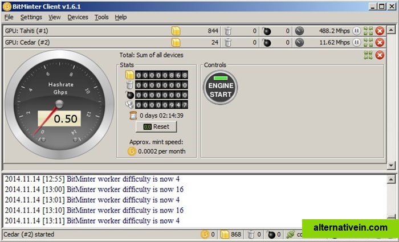The height and width of the screenshot is (242, 399).
Task: Click bomb error icon in Cedar row
Action: pos(266,43)
